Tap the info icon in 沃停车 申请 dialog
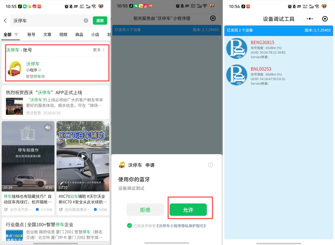This screenshot has width=335, height=245. 210,165
